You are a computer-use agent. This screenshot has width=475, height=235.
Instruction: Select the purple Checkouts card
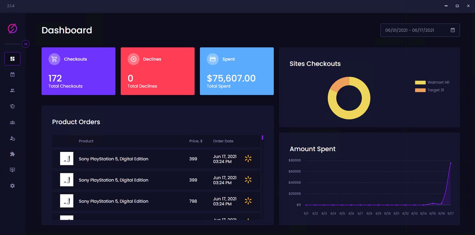78,71
